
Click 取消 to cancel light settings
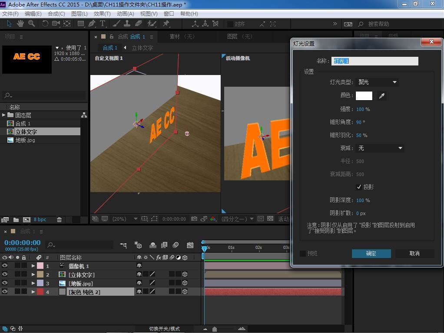coord(414,254)
